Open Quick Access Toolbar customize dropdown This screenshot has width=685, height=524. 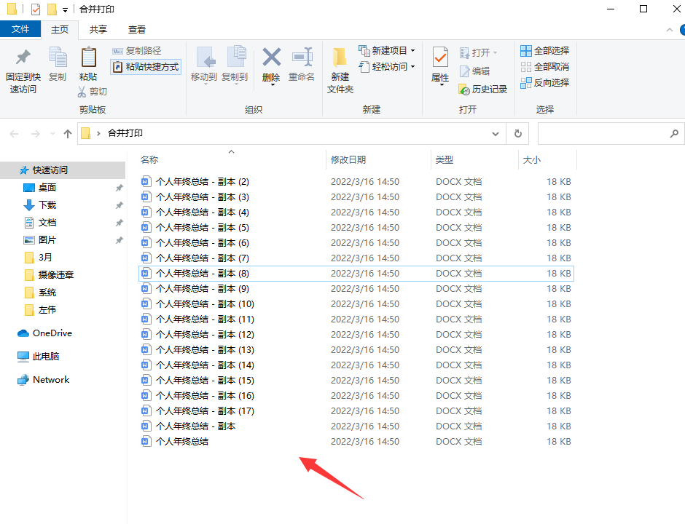65,9
